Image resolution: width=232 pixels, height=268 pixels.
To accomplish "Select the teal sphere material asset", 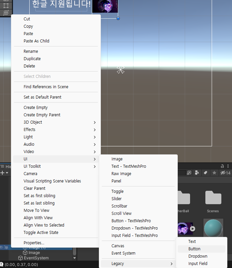I will point(213,228).
